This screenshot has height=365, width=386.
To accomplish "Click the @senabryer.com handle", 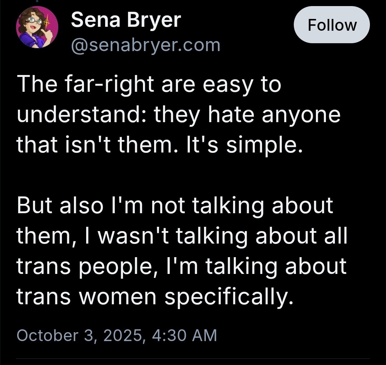I will pos(145,45).
